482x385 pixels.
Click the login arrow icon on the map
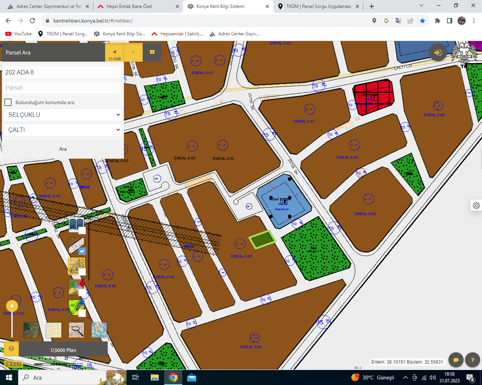pos(438,53)
